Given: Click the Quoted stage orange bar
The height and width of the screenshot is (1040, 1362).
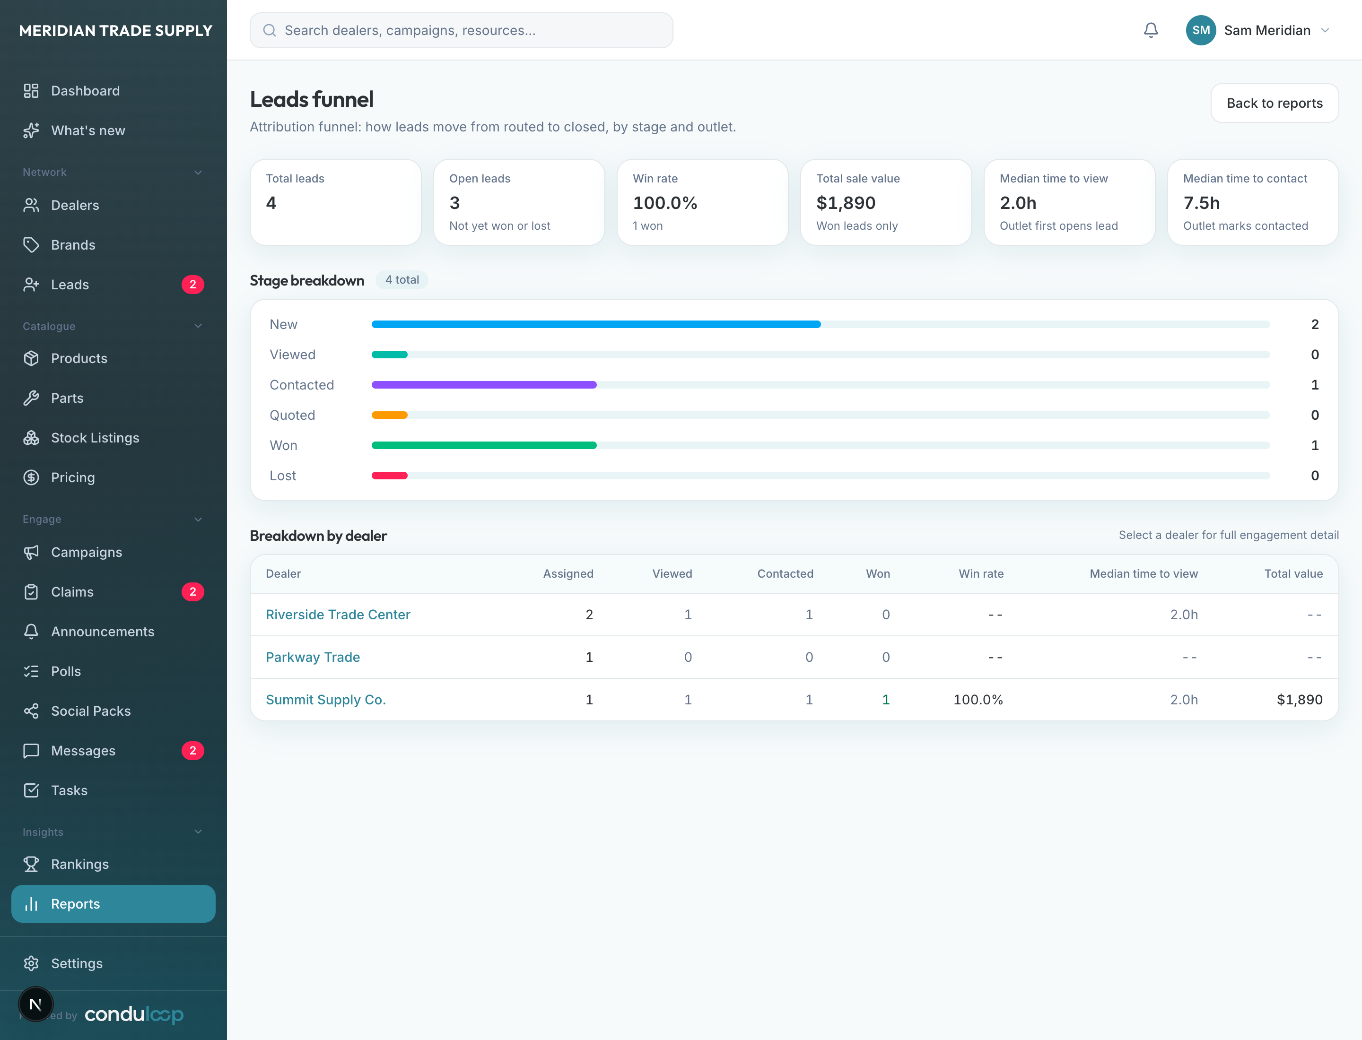Looking at the screenshot, I should click(x=389, y=415).
